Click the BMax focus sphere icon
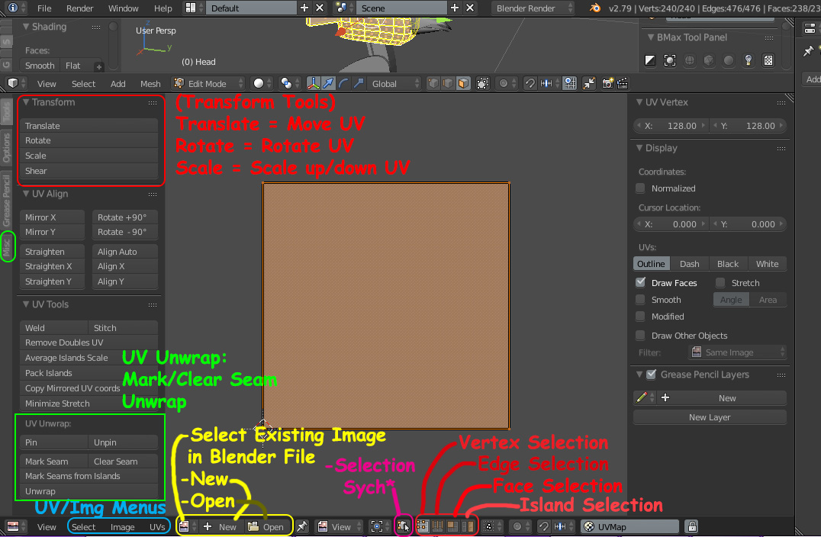Image resolution: width=821 pixels, height=537 pixels. [x=670, y=60]
